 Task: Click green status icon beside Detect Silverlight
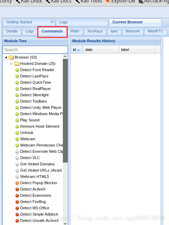click(17, 95)
